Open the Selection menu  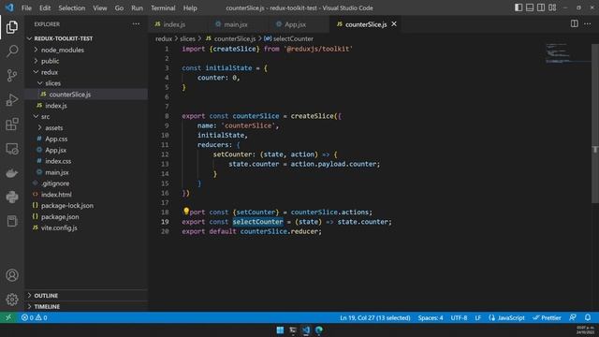click(x=71, y=7)
